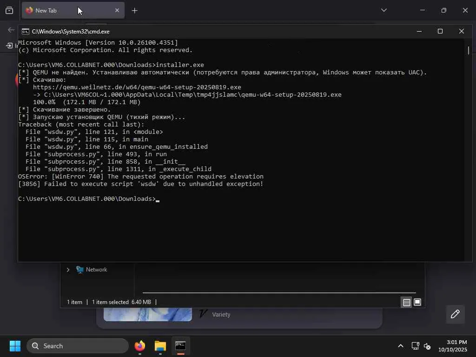Click the muted volume tray icon
Viewport: 476px width, 357px height.
[427, 346]
